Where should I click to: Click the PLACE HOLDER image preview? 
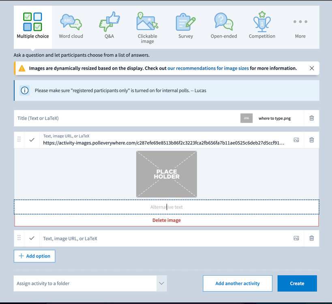click(x=167, y=174)
